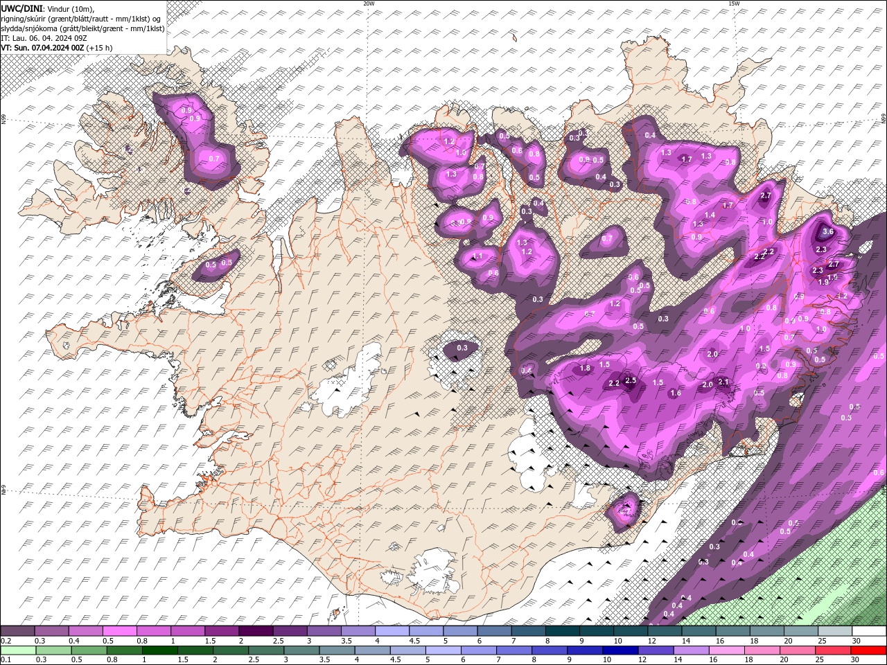Click the pale green rain swatch between 0.1 and 0.3
887x665 pixels.
click(17, 650)
